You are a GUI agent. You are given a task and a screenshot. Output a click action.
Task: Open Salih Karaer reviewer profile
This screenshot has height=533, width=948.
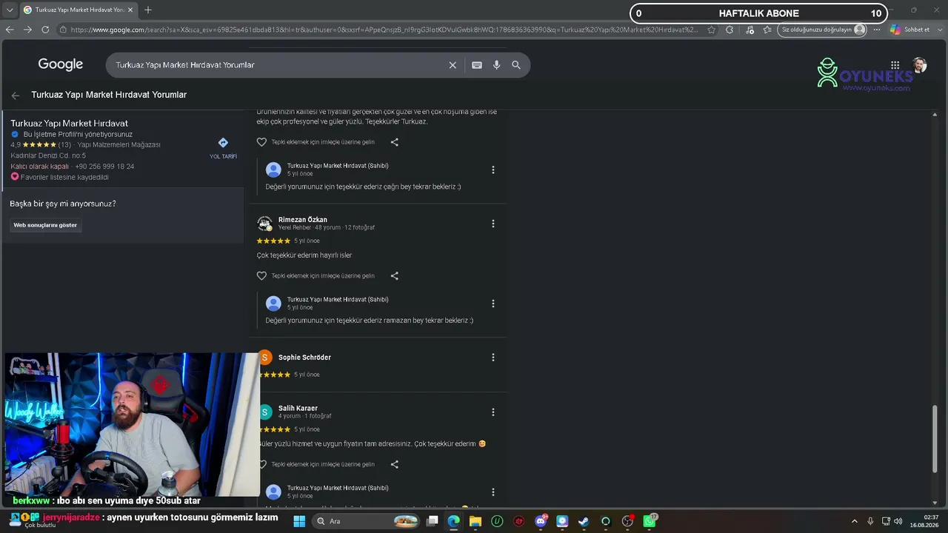pyautogui.click(x=298, y=409)
